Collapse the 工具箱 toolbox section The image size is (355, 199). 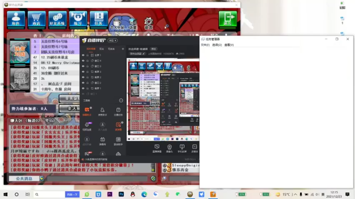(121, 100)
